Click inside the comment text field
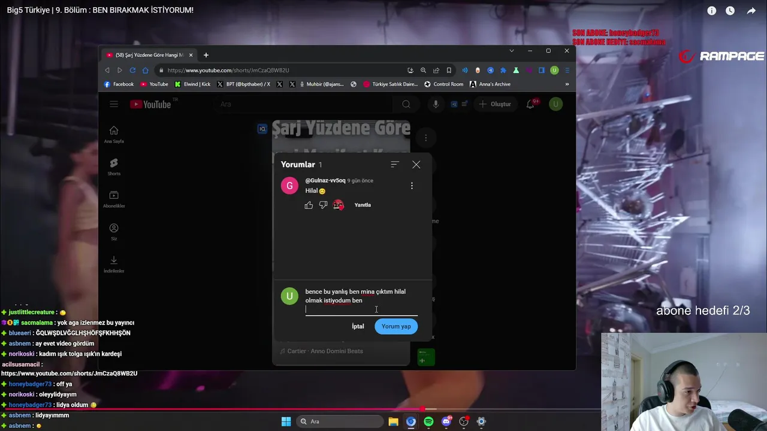767x431 pixels. [x=361, y=301]
